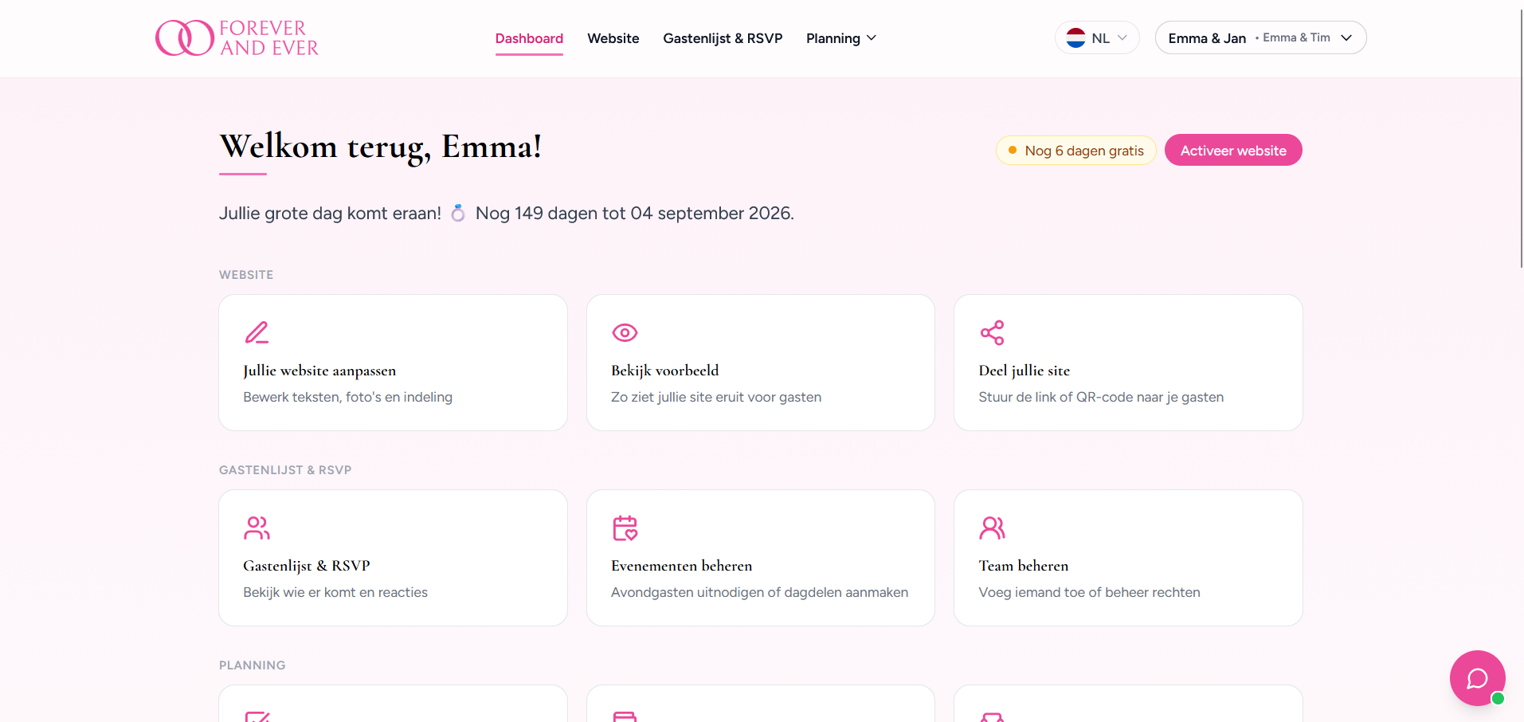Expand the Emma & Jan account menu
Viewport: 1524px width, 722px height.
tap(1260, 37)
